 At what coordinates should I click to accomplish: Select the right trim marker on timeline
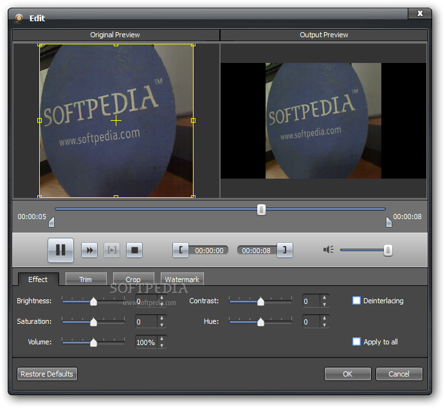(389, 222)
